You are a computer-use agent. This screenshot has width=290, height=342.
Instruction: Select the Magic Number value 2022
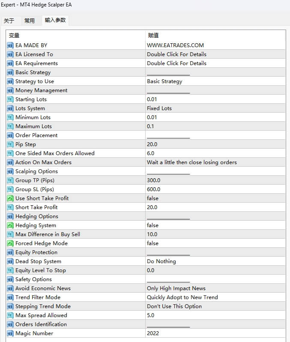pyautogui.click(x=153, y=333)
